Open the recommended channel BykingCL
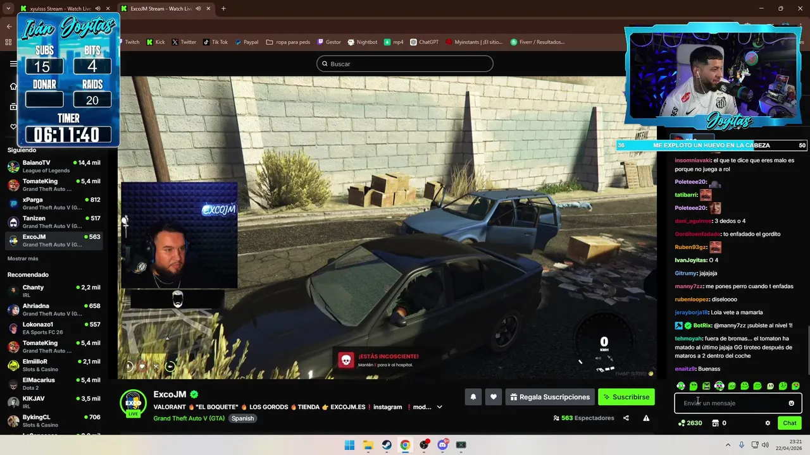 [54, 421]
